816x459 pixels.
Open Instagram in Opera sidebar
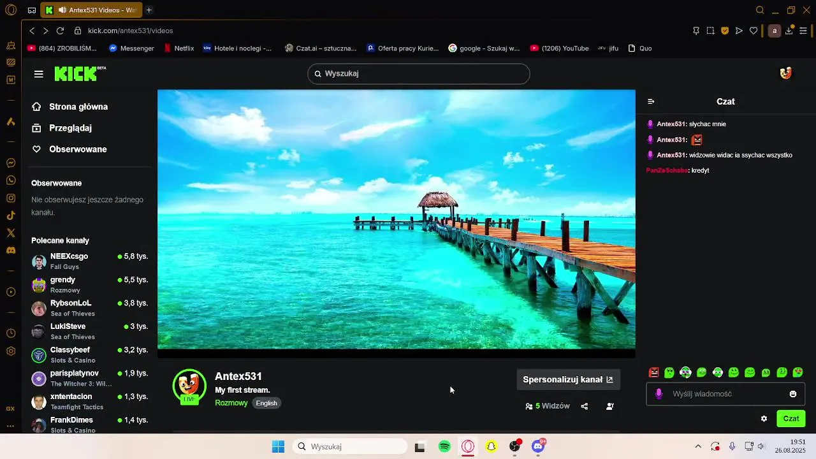click(11, 198)
